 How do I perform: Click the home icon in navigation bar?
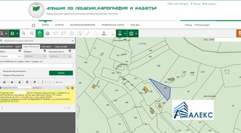[33, 25]
